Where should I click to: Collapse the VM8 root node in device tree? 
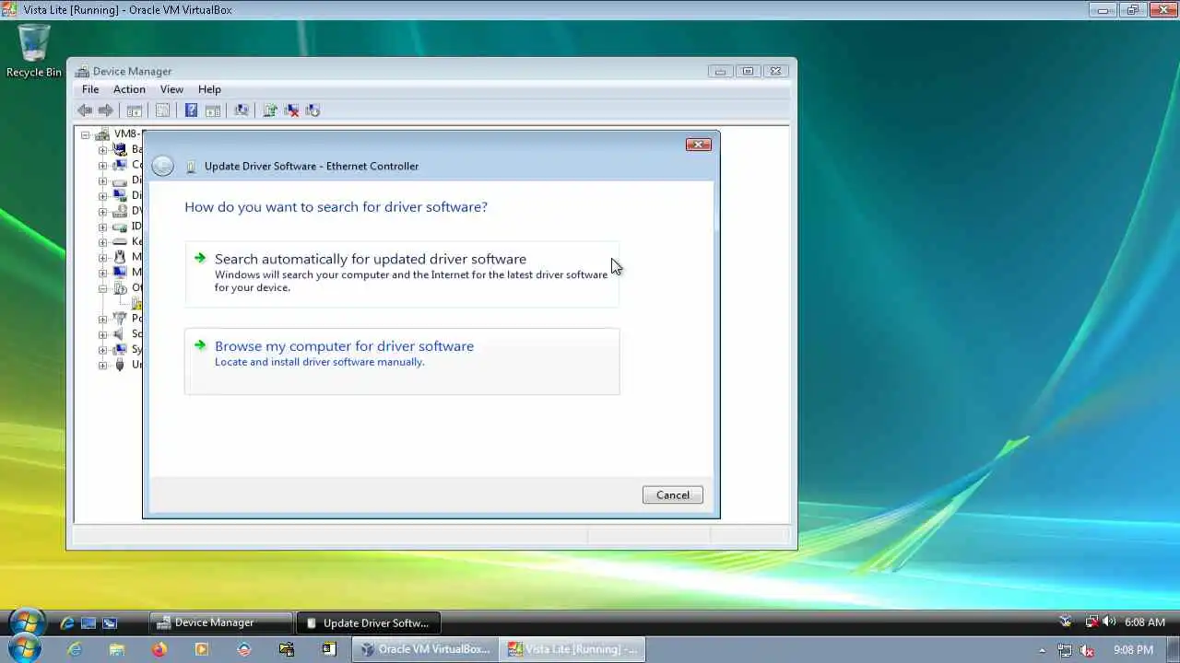[x=85, y=134]
